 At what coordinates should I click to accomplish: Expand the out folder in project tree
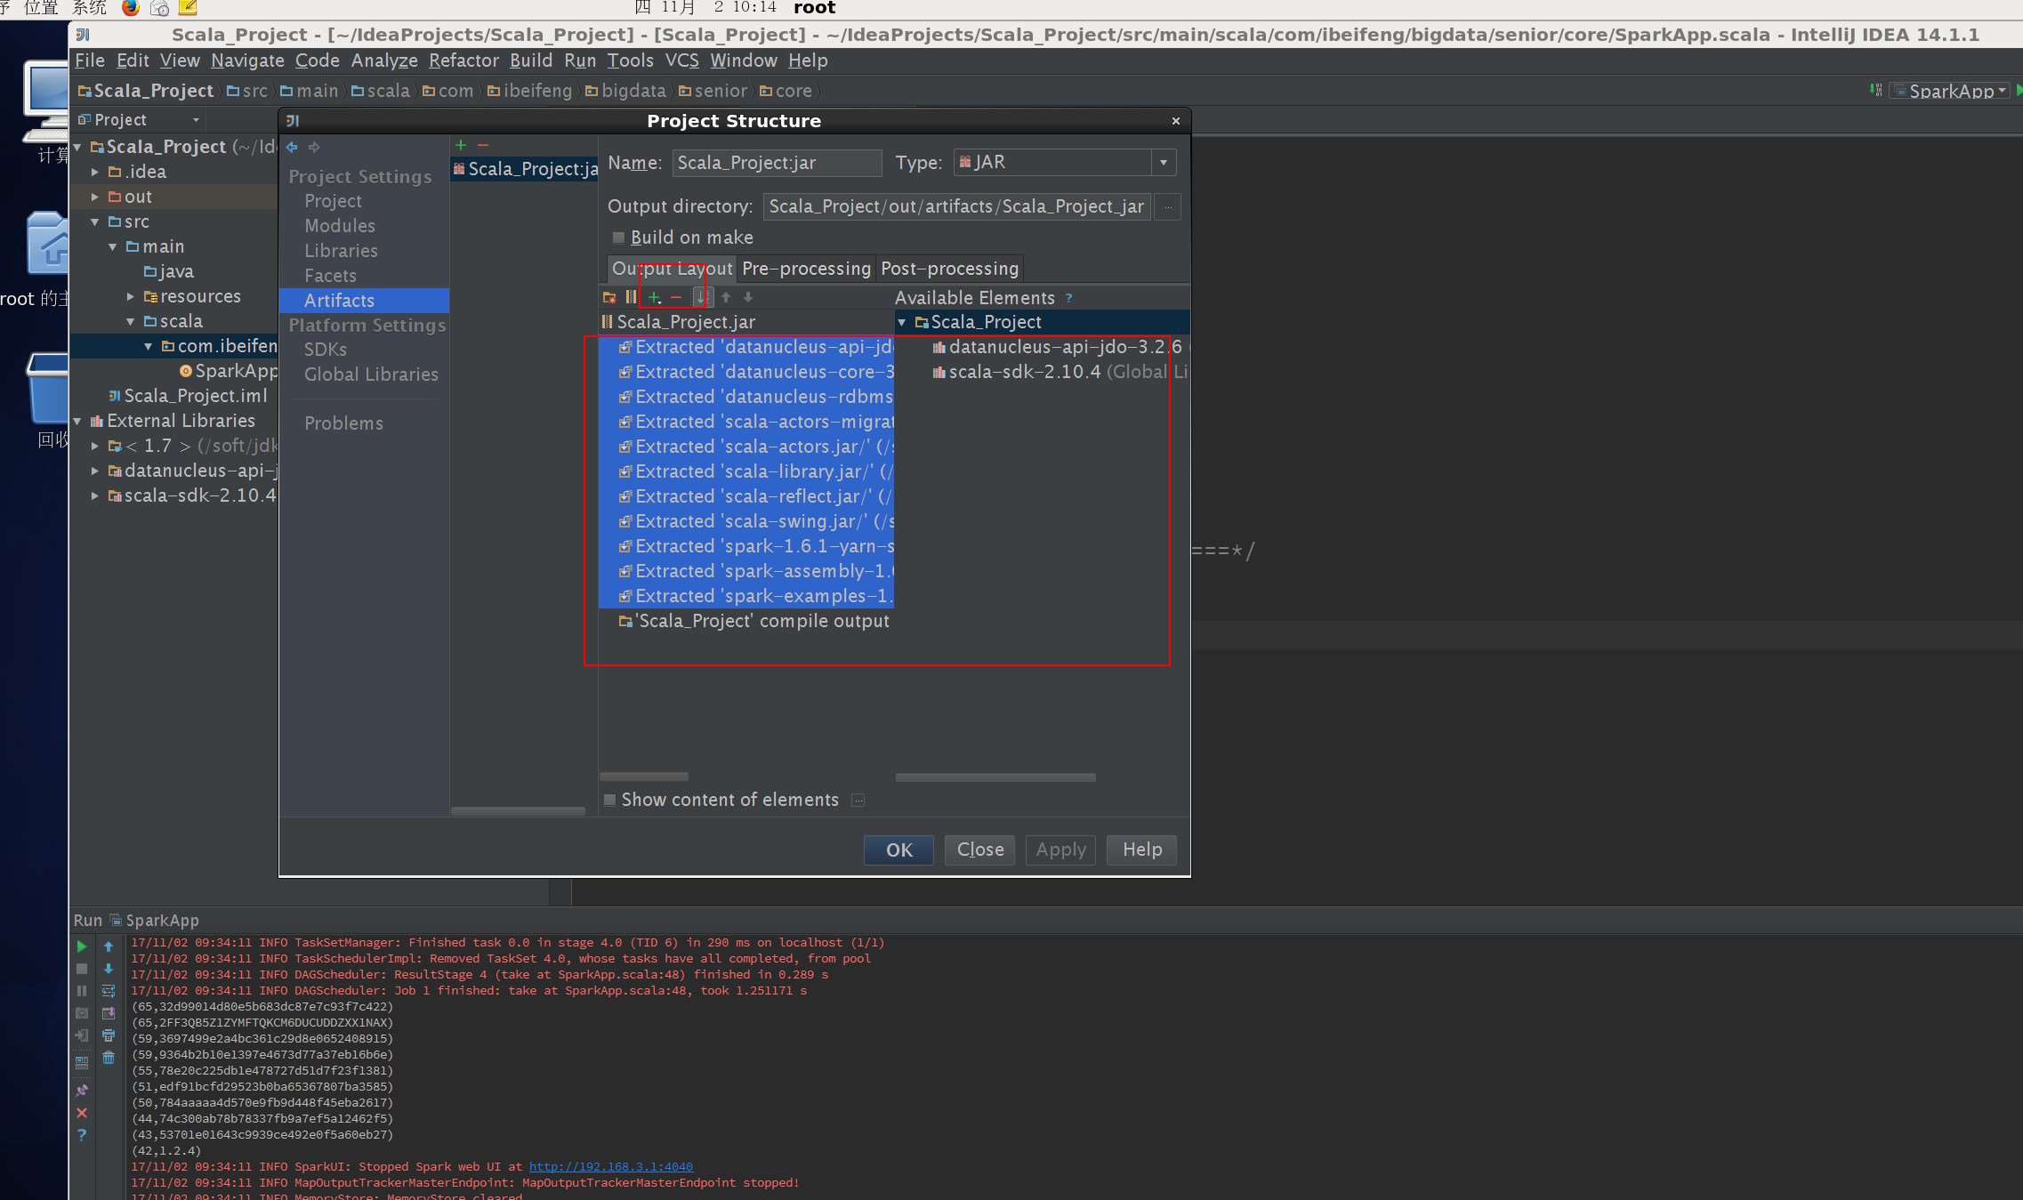tap(95, 197)
